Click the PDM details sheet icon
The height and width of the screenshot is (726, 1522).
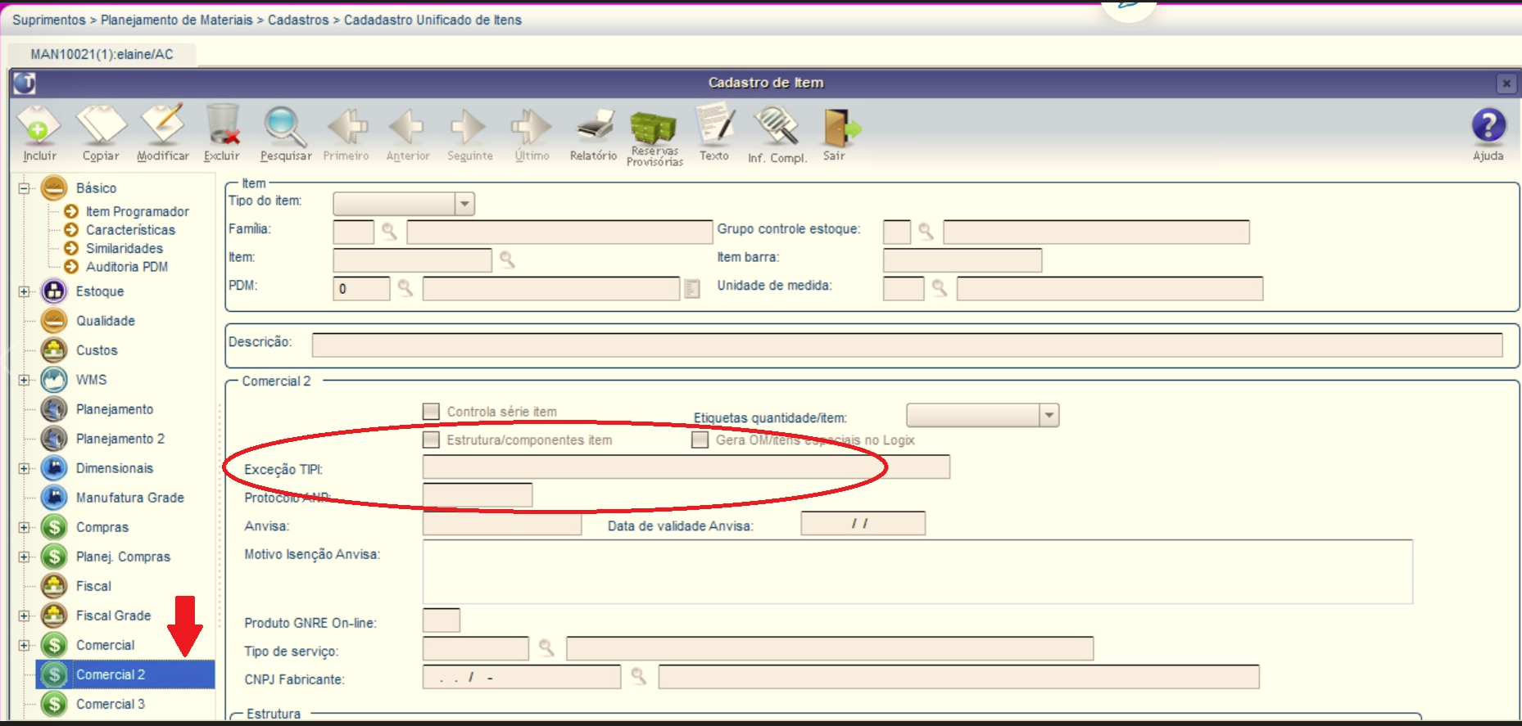[x=692, y=288]
